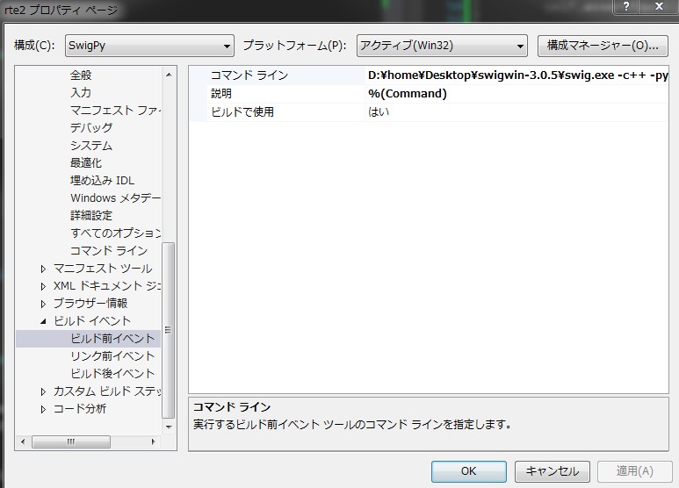Select システム in the tree
Screen dimensions: 679x488
pyautogui.click(x=91, y=146)
